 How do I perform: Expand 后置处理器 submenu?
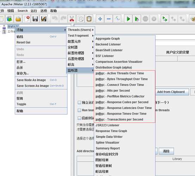coord(81,59)
